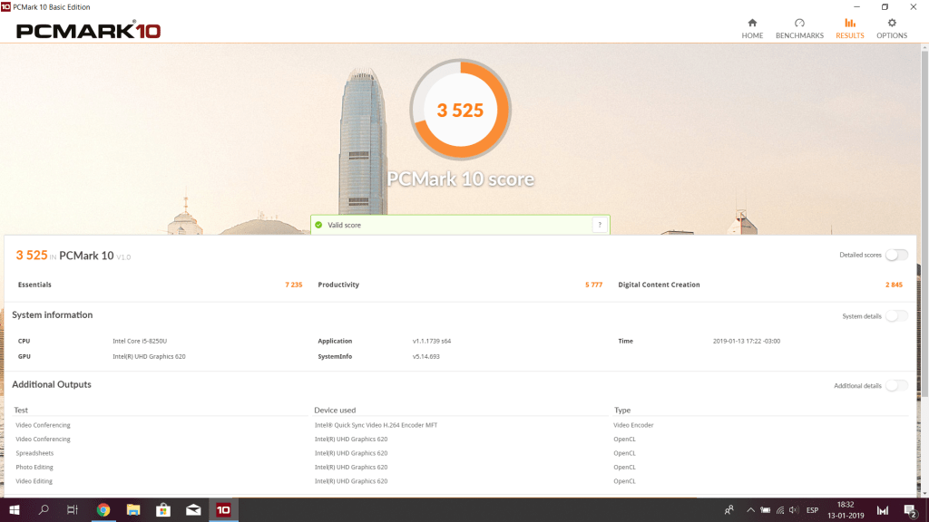
Task: Click the taskbar clock and date
Action: click(847, 510)
